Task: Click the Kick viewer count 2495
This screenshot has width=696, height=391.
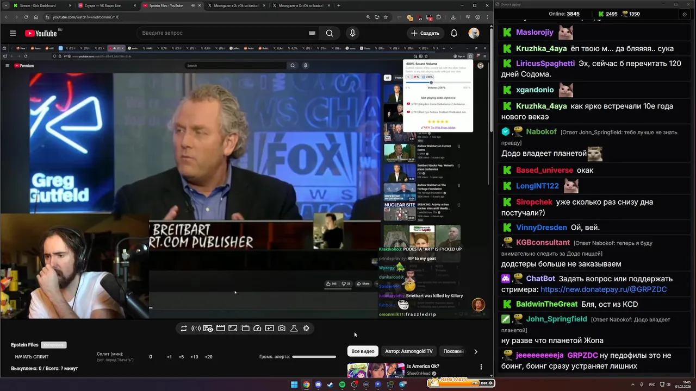Action: (x=607, y=14)
